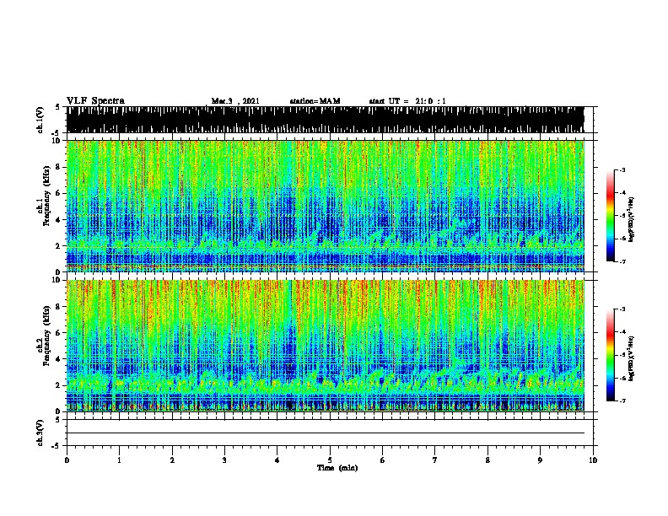Click the ch.2 color bar units label
The width and height of the screenshot is (668, 516).
632,359
